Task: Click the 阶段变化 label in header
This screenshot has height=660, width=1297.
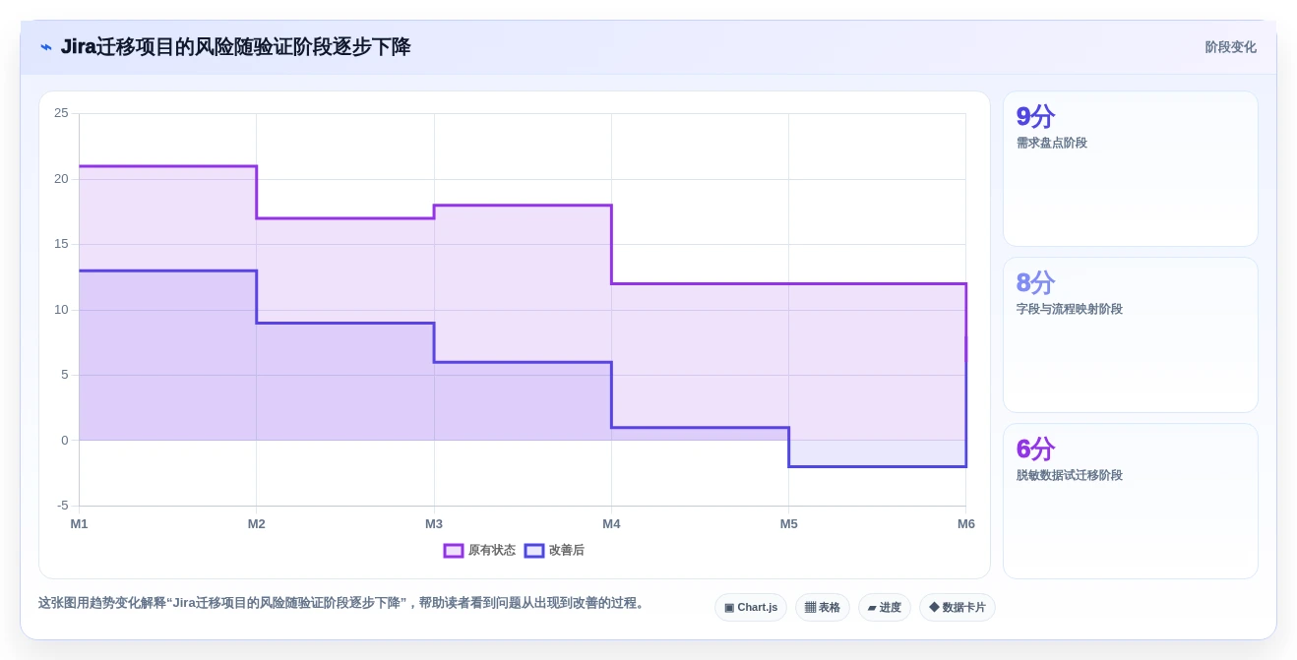Action: [1231, 47]
